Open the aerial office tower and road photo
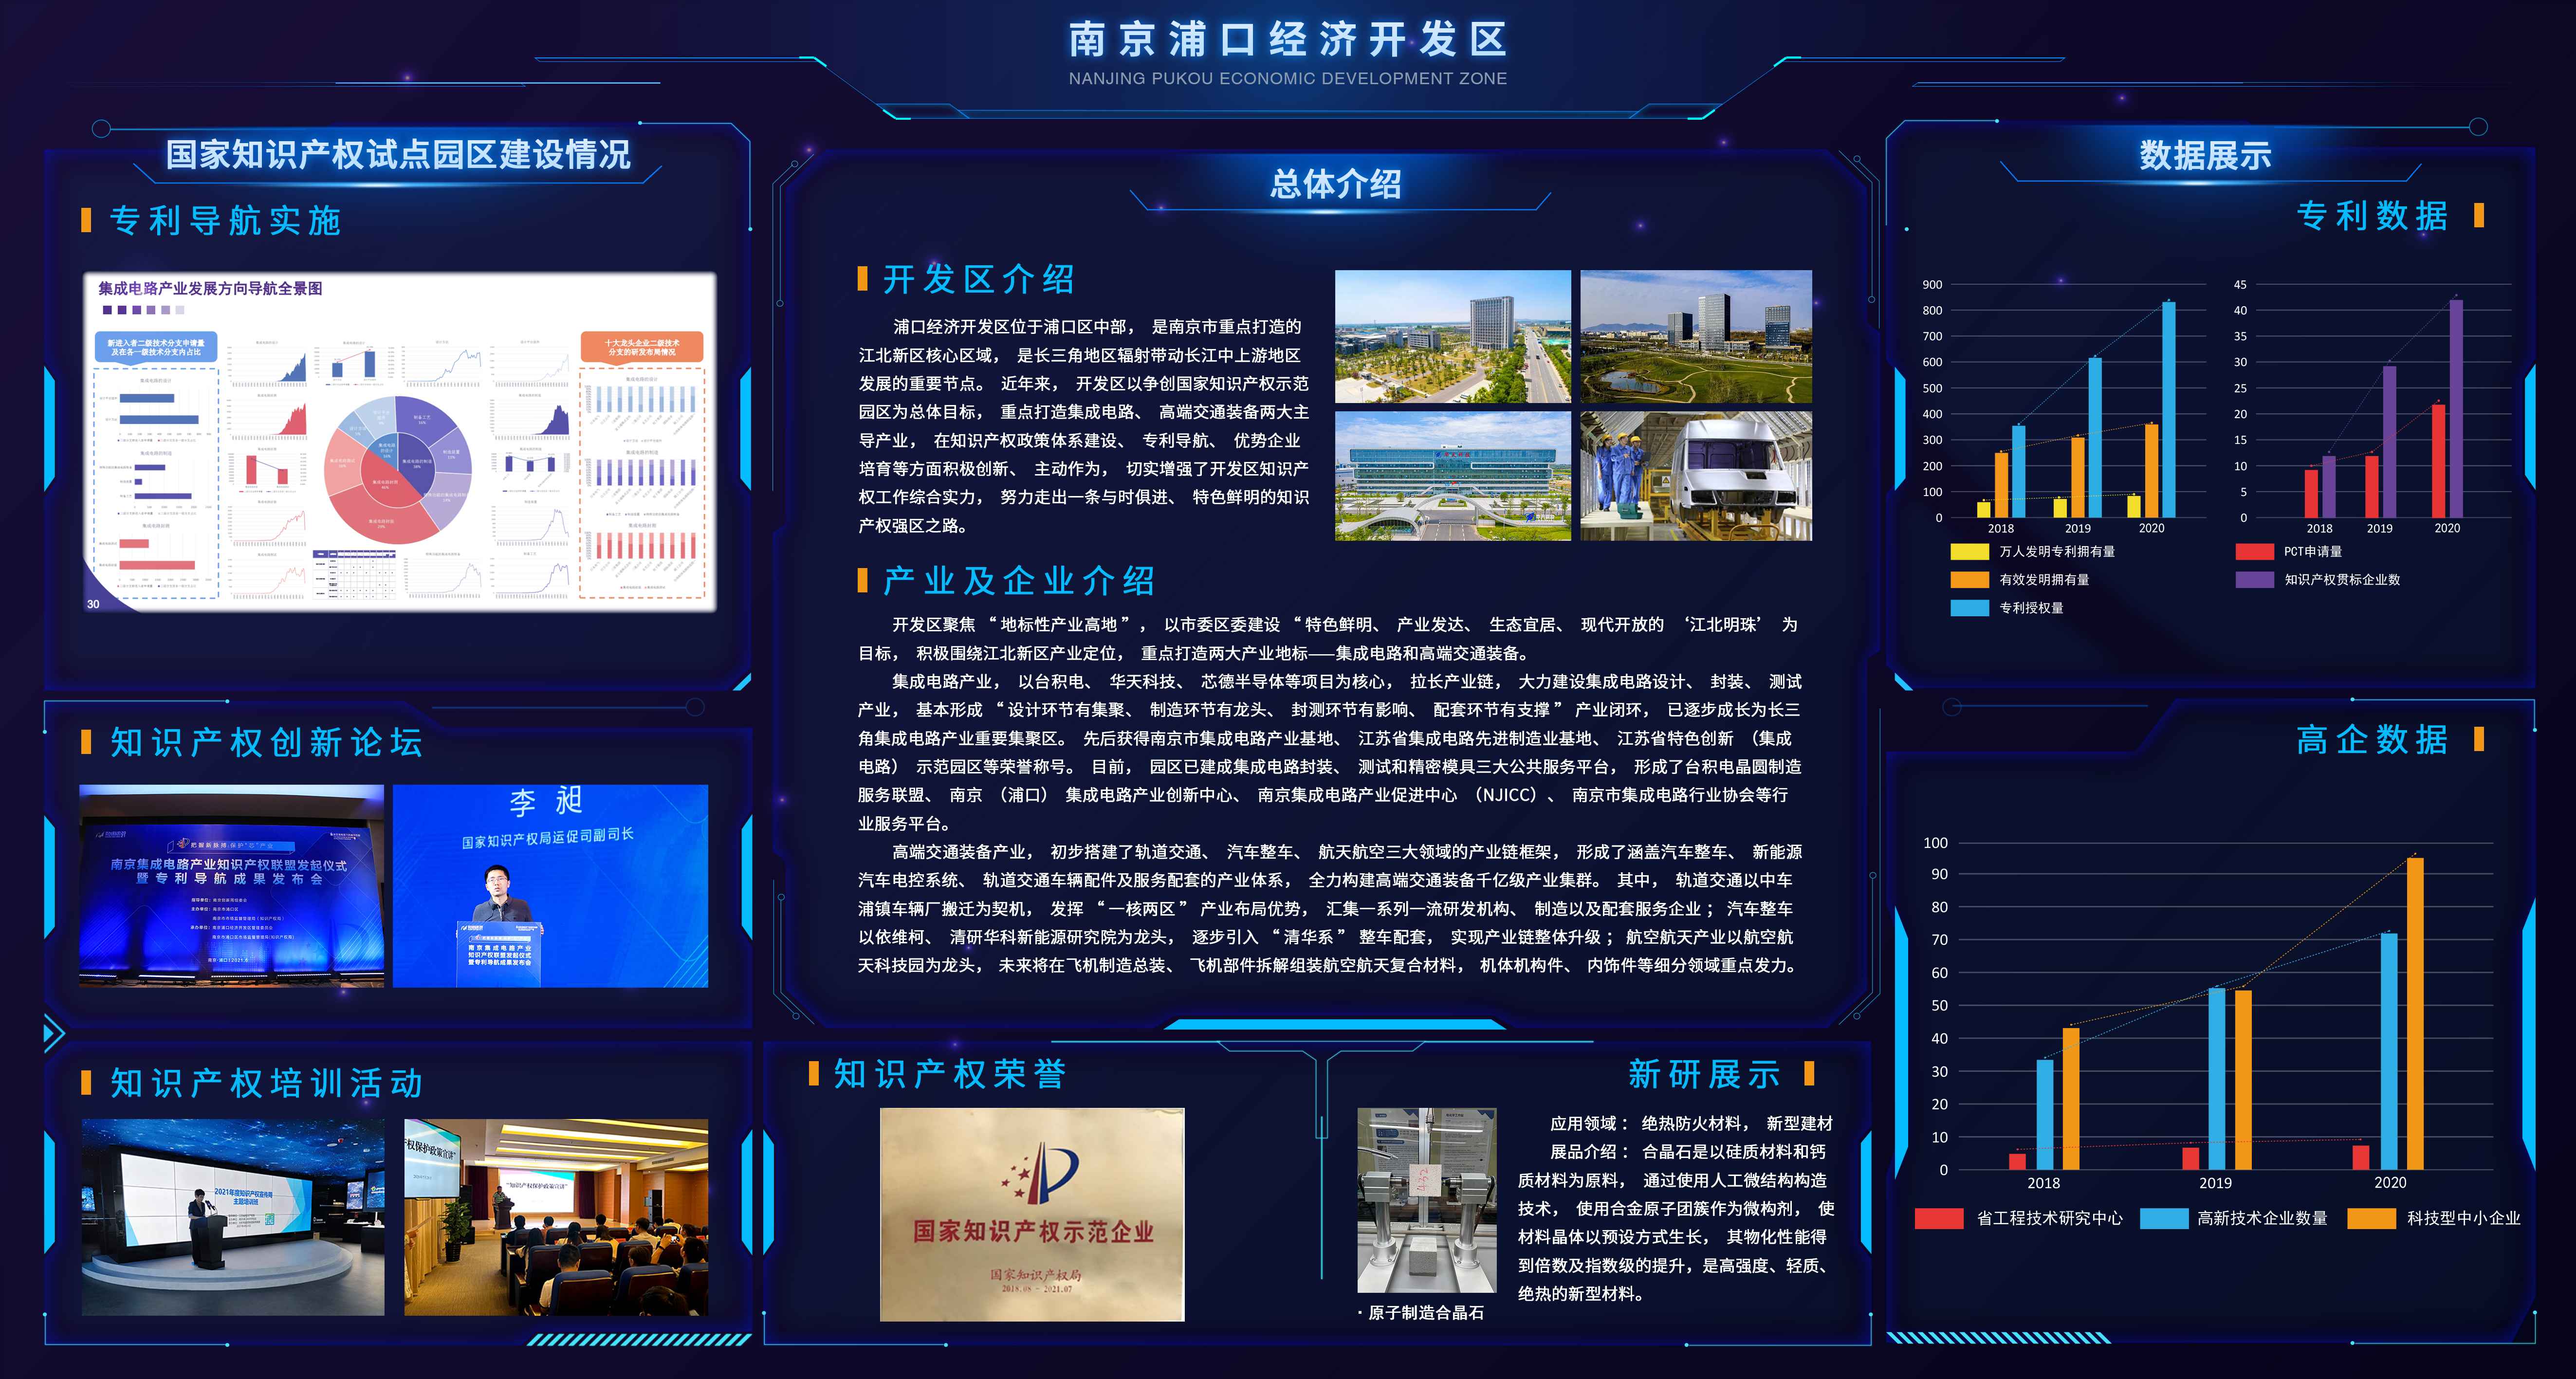Viewport: 2576px width, 1379px height. point(1453,336)
